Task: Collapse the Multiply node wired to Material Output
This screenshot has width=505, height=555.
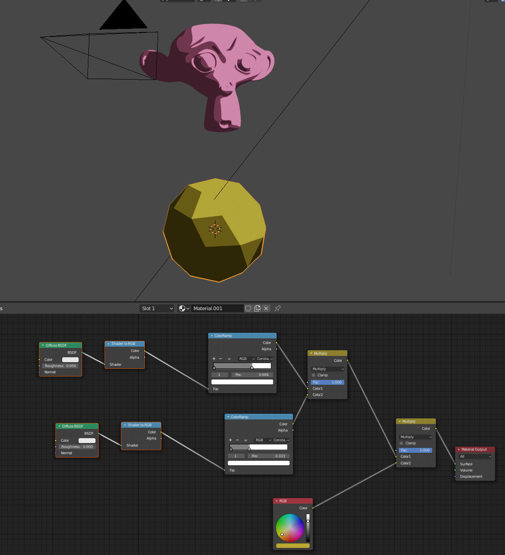Action: pyautogui.click(x=400, y=421)
